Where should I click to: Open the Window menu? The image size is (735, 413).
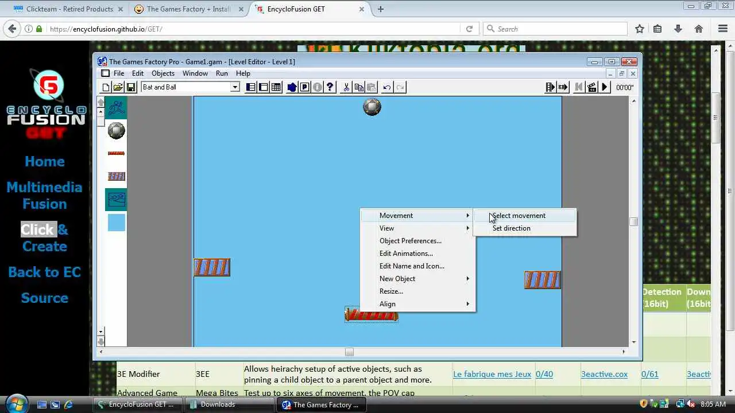click(x=195, y=73)
